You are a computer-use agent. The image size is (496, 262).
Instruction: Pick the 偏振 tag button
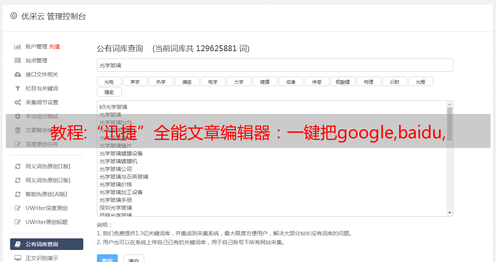pyautogui.click(x=187, y=81)
